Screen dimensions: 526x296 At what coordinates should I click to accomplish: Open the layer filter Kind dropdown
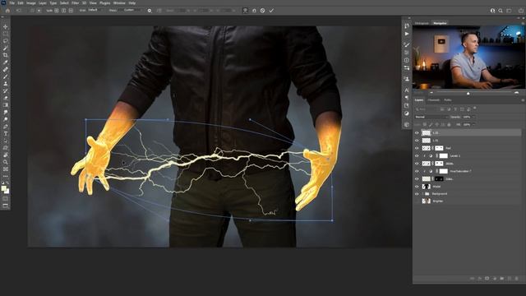click(x=427, y=109)
